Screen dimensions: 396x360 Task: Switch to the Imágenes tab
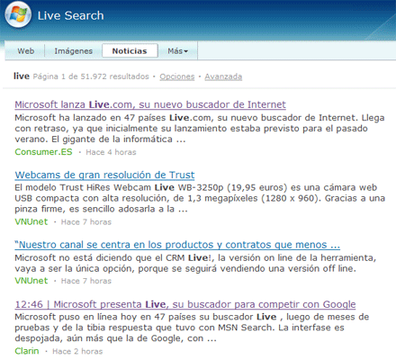pyautogui.click(x=73, y=50)
